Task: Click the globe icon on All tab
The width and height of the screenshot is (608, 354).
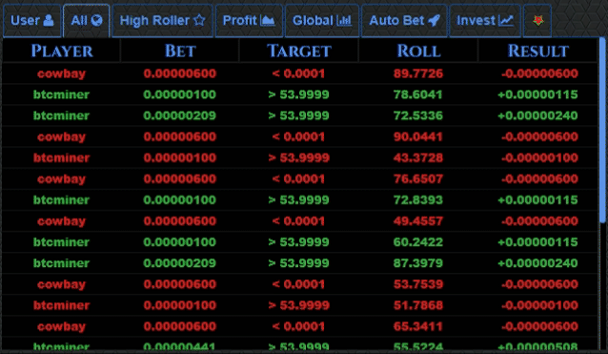Action: [x=96, y=21]
